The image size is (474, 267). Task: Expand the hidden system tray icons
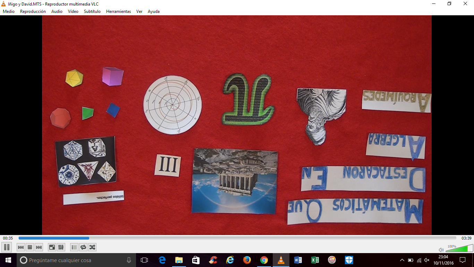(x=402, y=260)
